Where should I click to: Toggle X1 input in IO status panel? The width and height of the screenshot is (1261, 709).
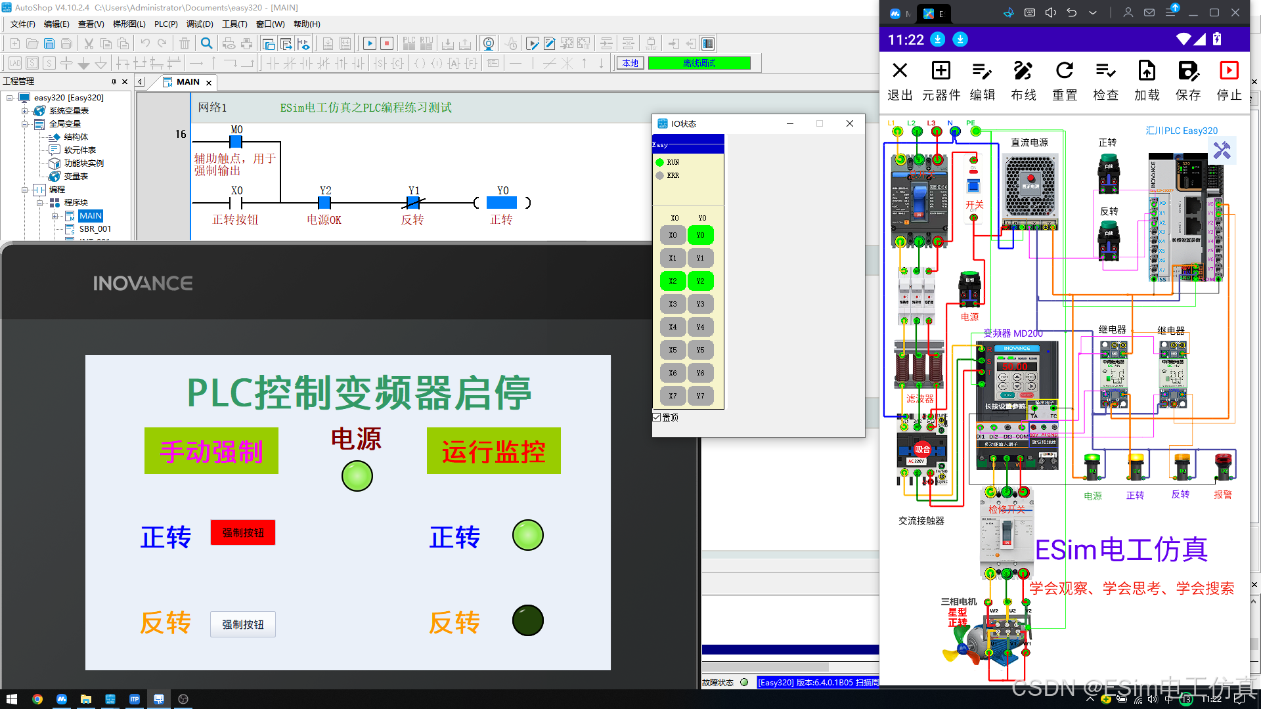click(673, 258)
